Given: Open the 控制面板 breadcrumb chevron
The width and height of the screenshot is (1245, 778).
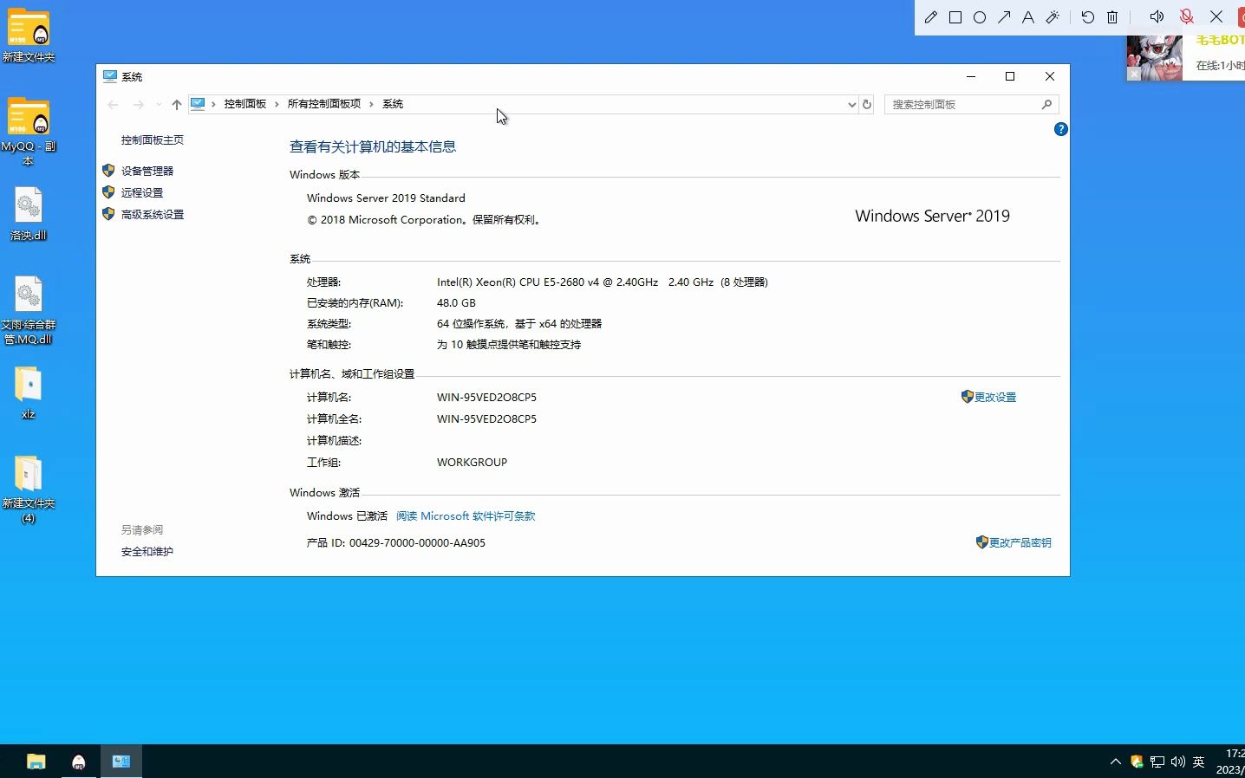Looking at the screenshot, I should pos(275,104).
